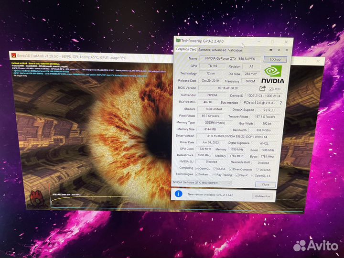Click the BIOS Version field
This screenshot has height=258, width=344.
click(x=228, y=88)
